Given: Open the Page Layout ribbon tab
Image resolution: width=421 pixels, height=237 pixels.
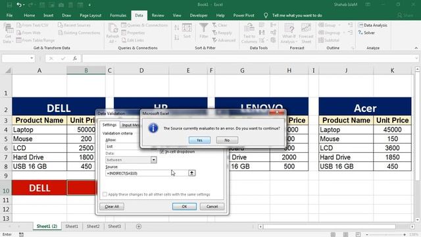Looking at the screenshot, I should point(91,15).
